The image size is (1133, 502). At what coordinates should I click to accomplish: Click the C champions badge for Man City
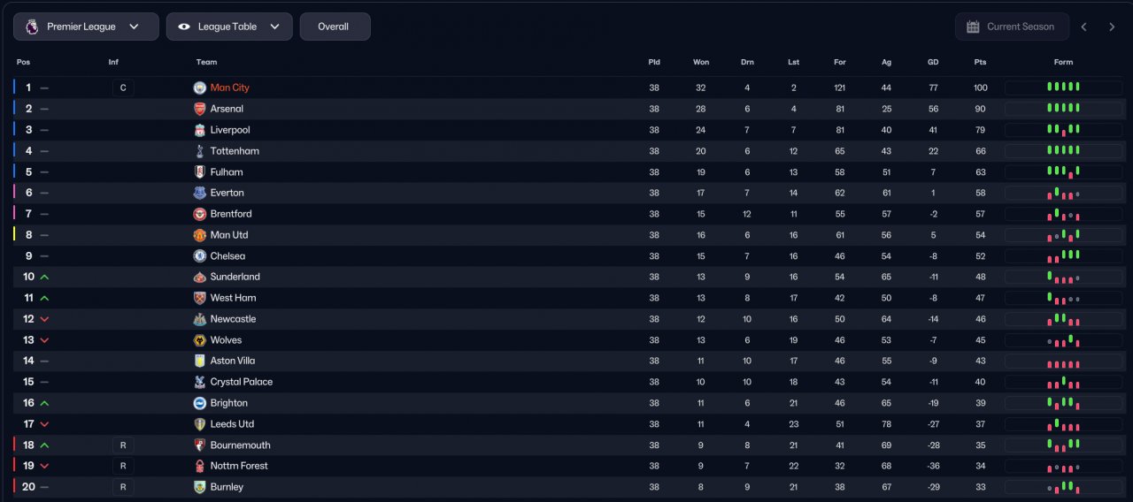pyautogui.click(x=123, y=87)
